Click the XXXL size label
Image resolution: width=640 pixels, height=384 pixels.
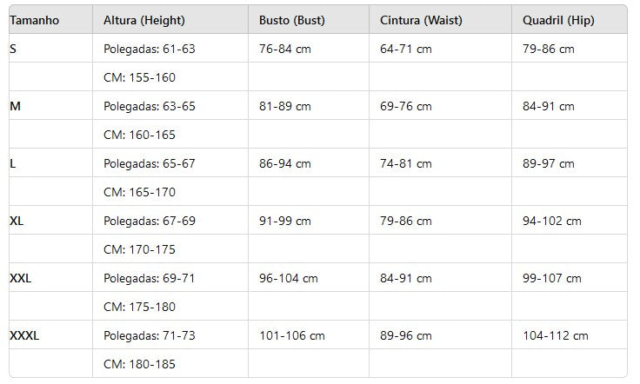24,335
